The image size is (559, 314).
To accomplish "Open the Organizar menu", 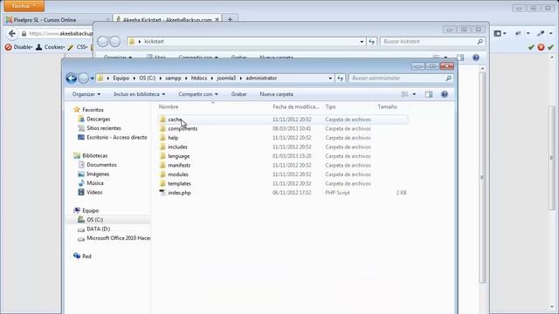I will pos(86,94).
